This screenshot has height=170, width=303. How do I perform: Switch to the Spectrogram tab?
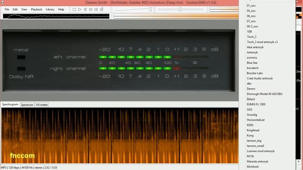pyautogui.click(x=10, y=104)
